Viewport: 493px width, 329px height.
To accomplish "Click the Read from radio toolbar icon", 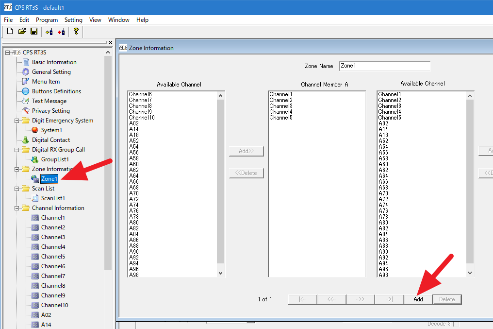I will click(x=49, y=32).
